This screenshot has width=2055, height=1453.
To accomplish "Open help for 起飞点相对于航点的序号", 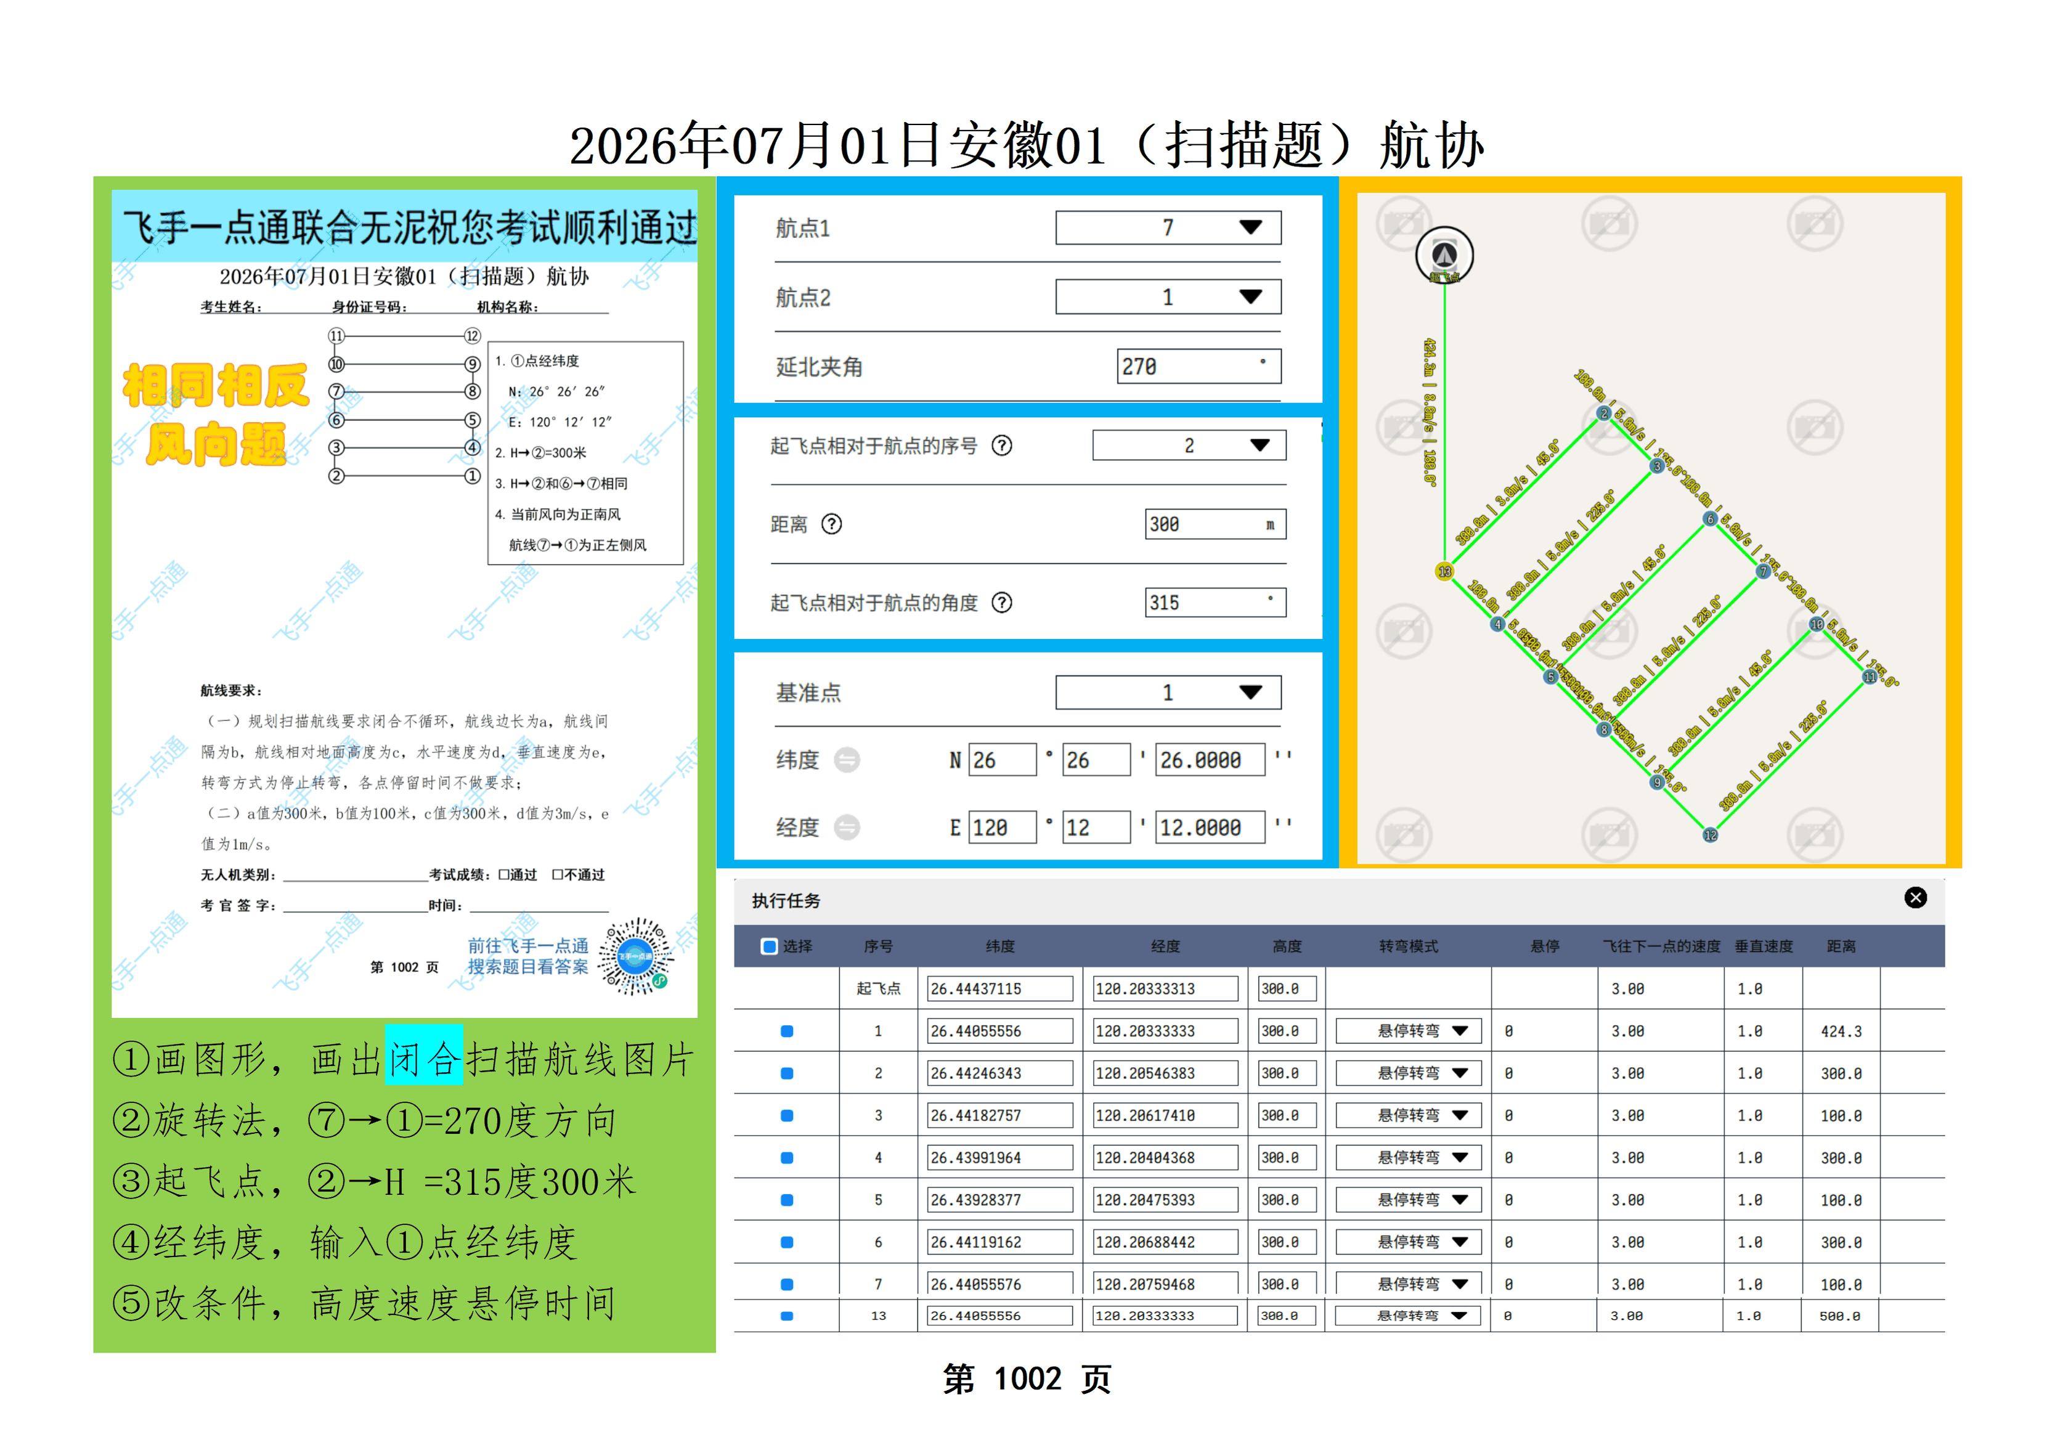I will [1001, 446].
